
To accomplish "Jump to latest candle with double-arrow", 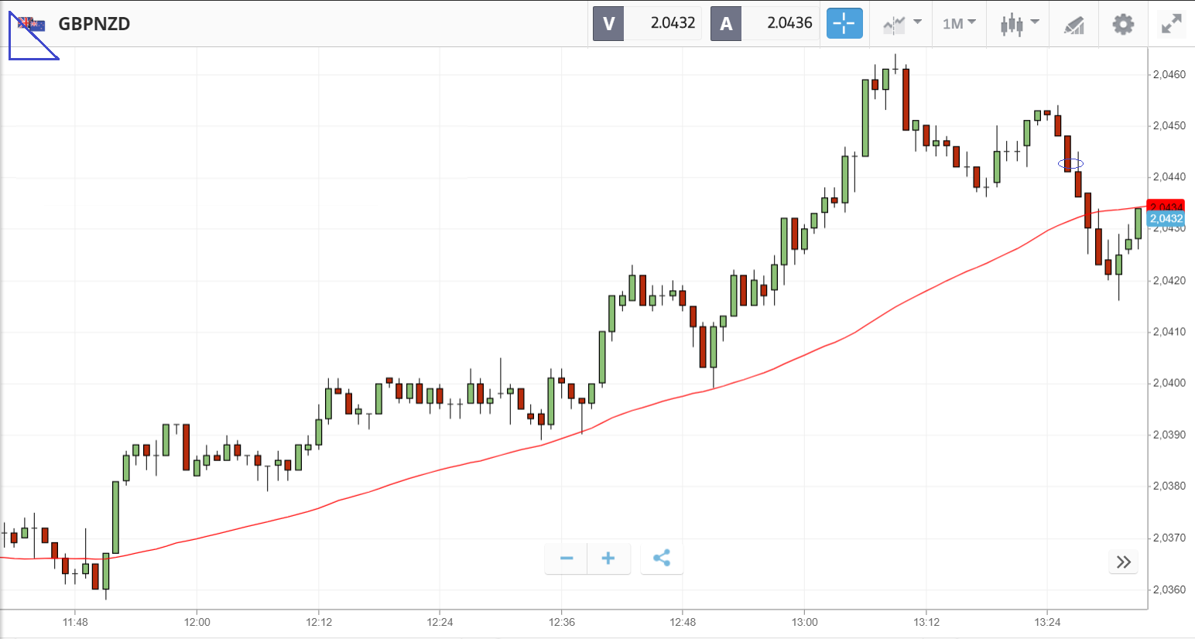I will (1124, 562).
